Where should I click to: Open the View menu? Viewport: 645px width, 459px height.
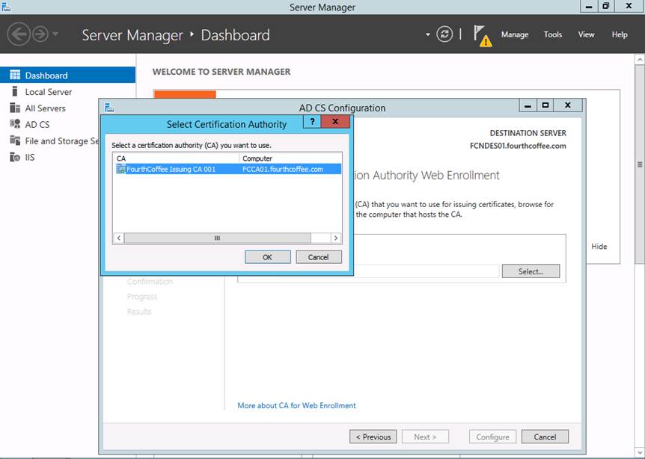click(x=586, y=34)
